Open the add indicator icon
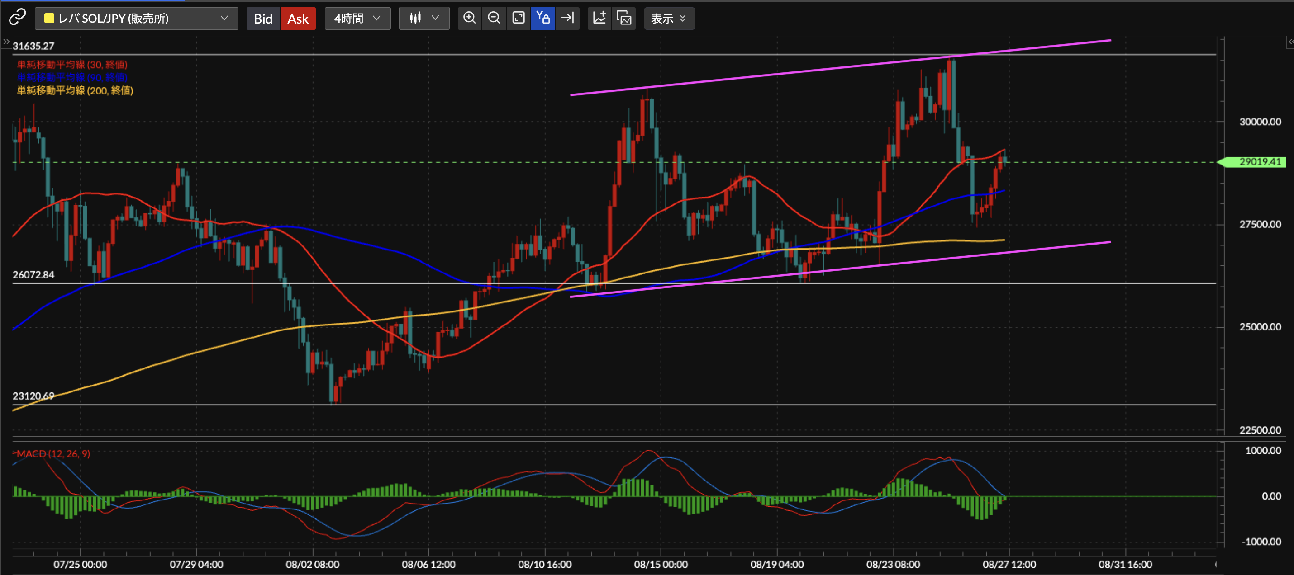This screenshot has width=1294, height=575. (x=599, y=18)
